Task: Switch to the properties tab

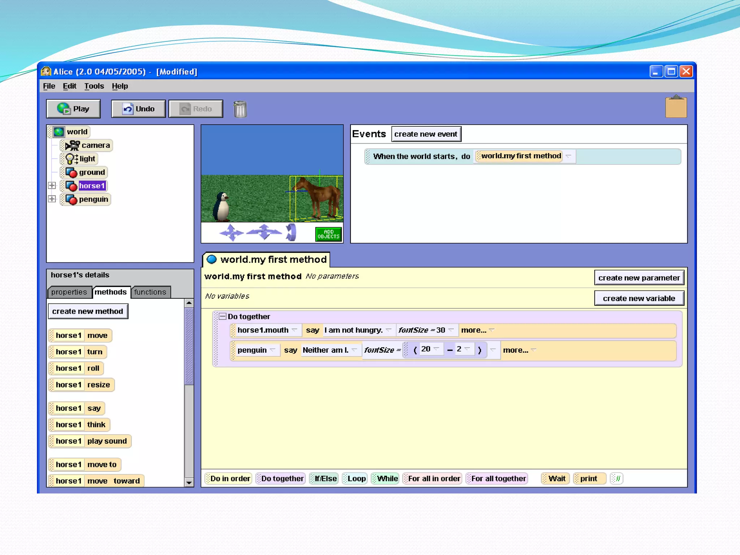Action: coord(69,292)
